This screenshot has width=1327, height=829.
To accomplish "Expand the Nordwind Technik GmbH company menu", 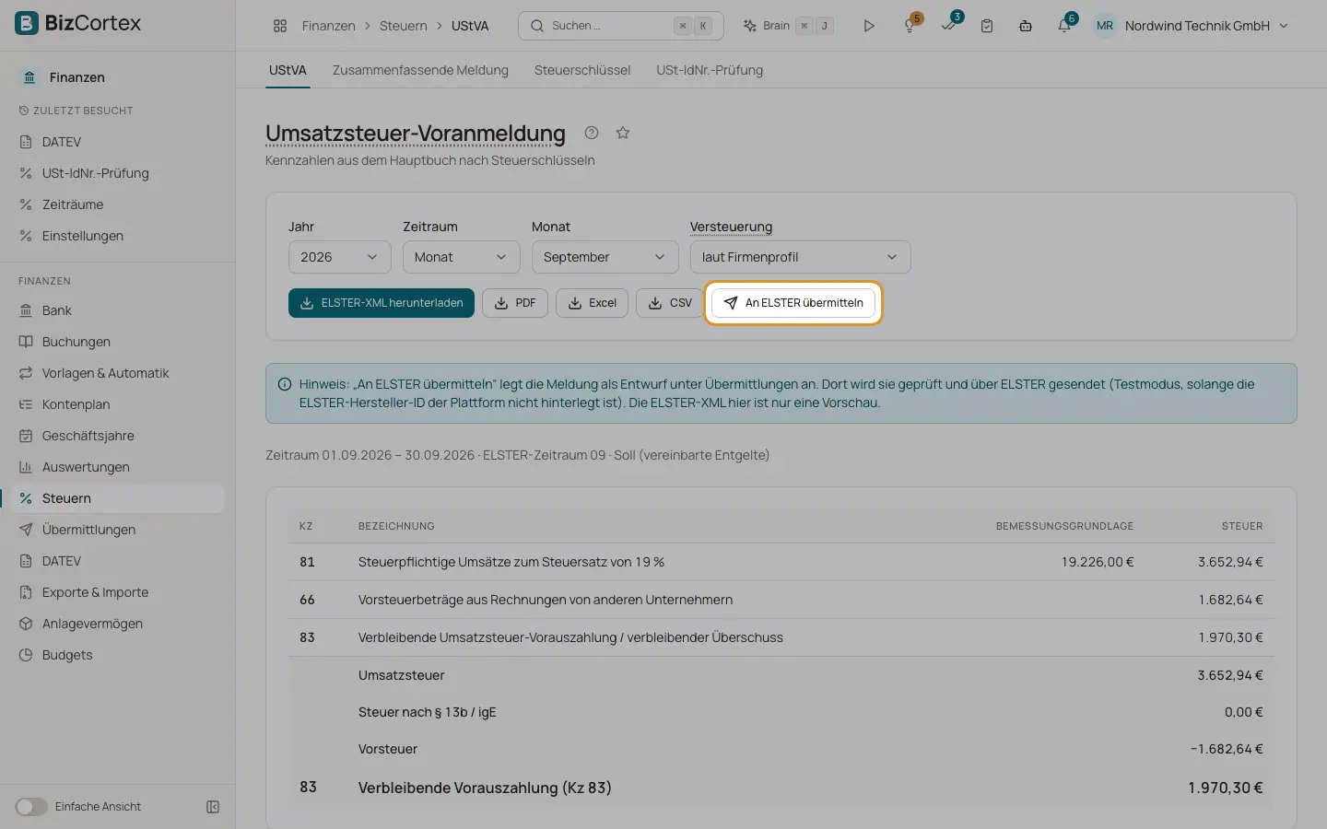I will click(1206, 26).
